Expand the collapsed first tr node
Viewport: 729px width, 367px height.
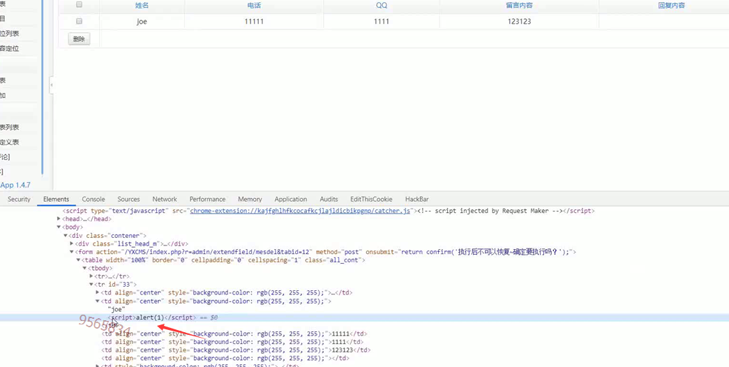coord(91,276)
